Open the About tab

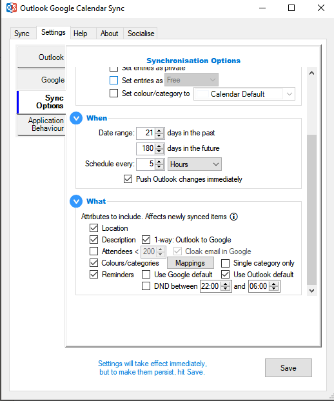[x=110, y=34]
